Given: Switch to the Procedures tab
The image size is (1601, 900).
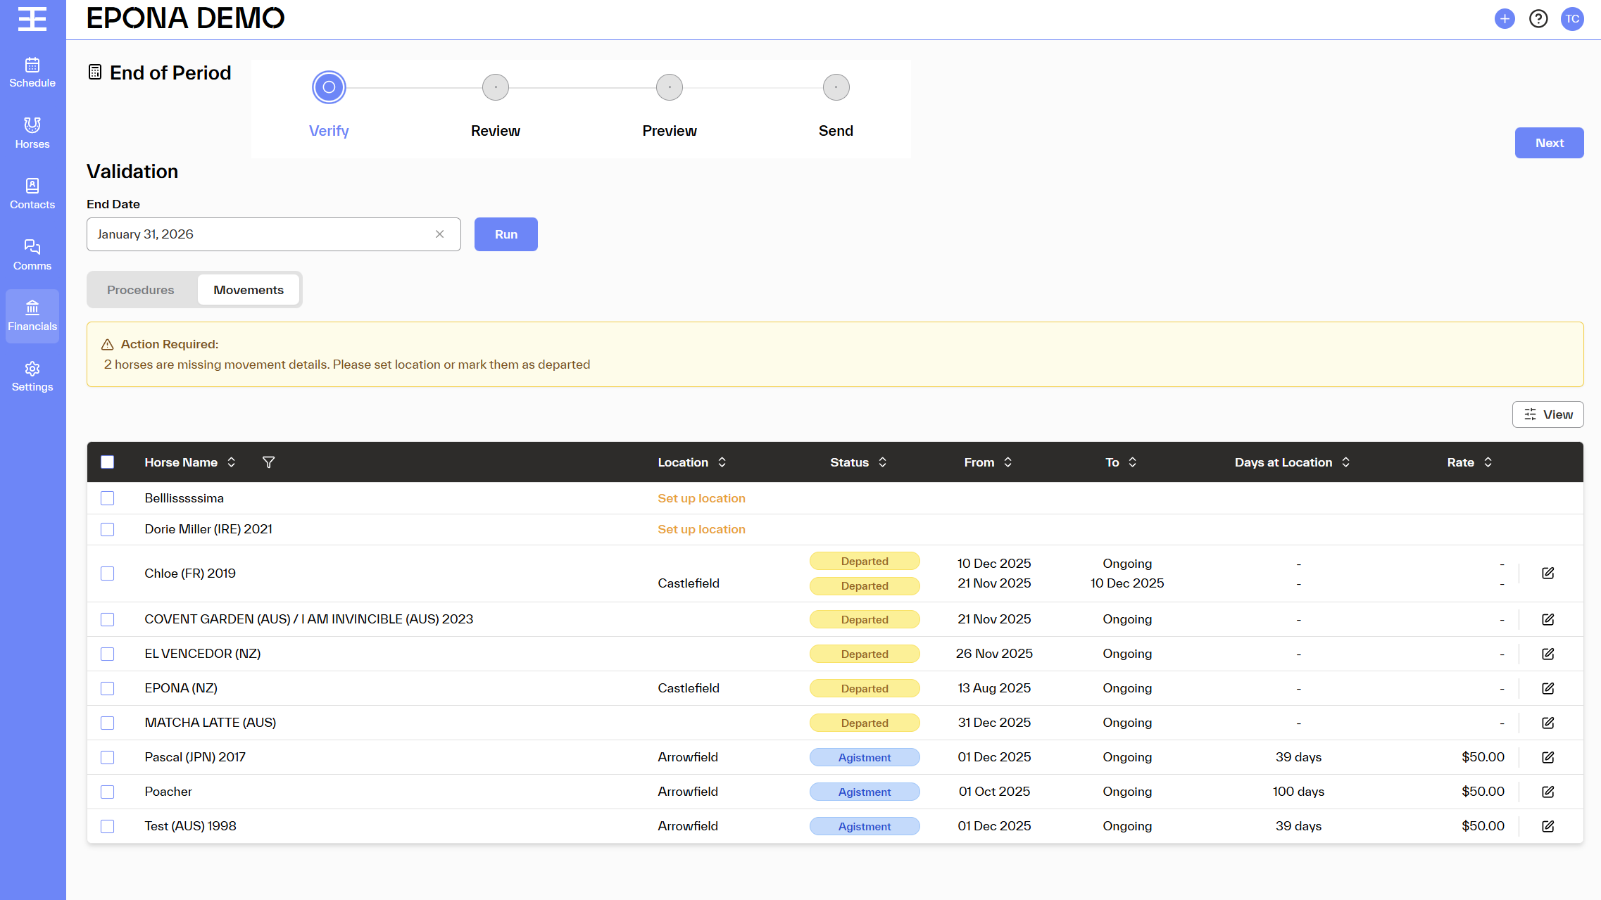Looking at the screenshot, I should pyautogui.click(x=141, y=290).
